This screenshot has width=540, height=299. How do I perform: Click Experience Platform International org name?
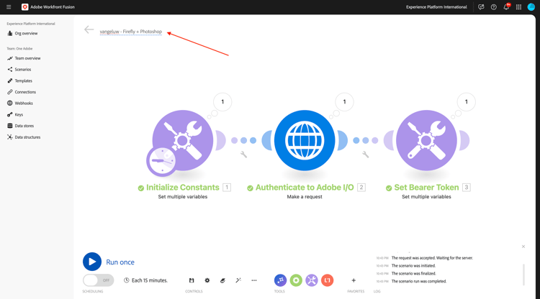click(436, 7)
